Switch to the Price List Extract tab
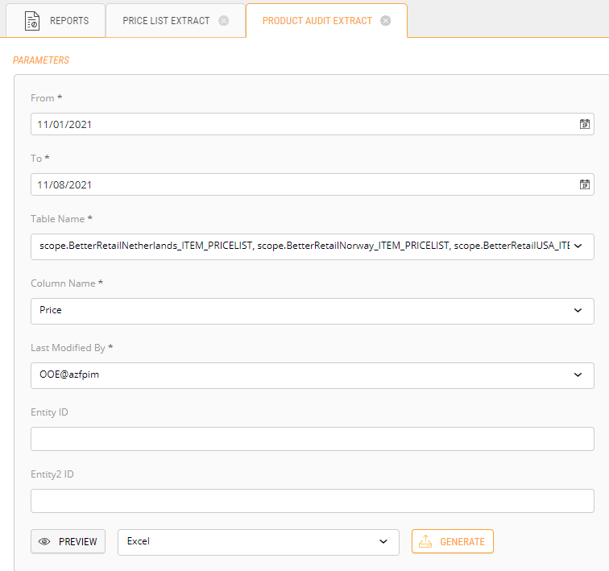 click(166, 21)
